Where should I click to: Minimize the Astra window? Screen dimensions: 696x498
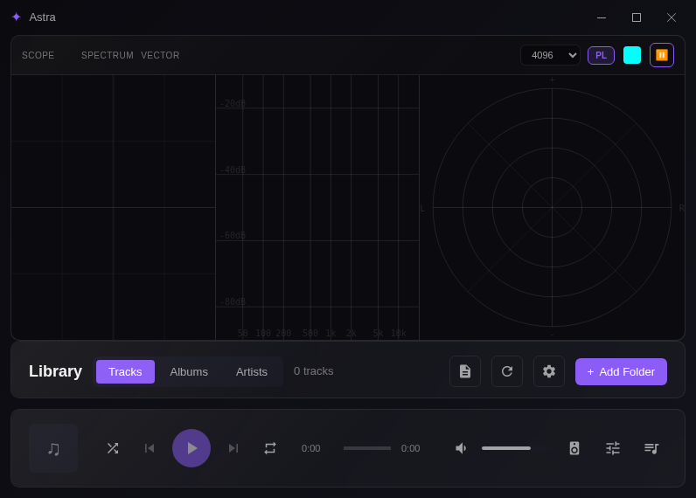[x=602, y=17]
